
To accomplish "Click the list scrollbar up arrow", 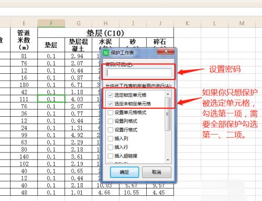I will coord(168,94).
